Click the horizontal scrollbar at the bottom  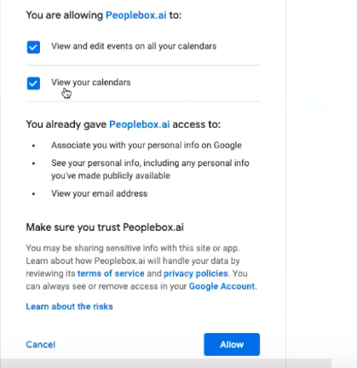[165, 363]
